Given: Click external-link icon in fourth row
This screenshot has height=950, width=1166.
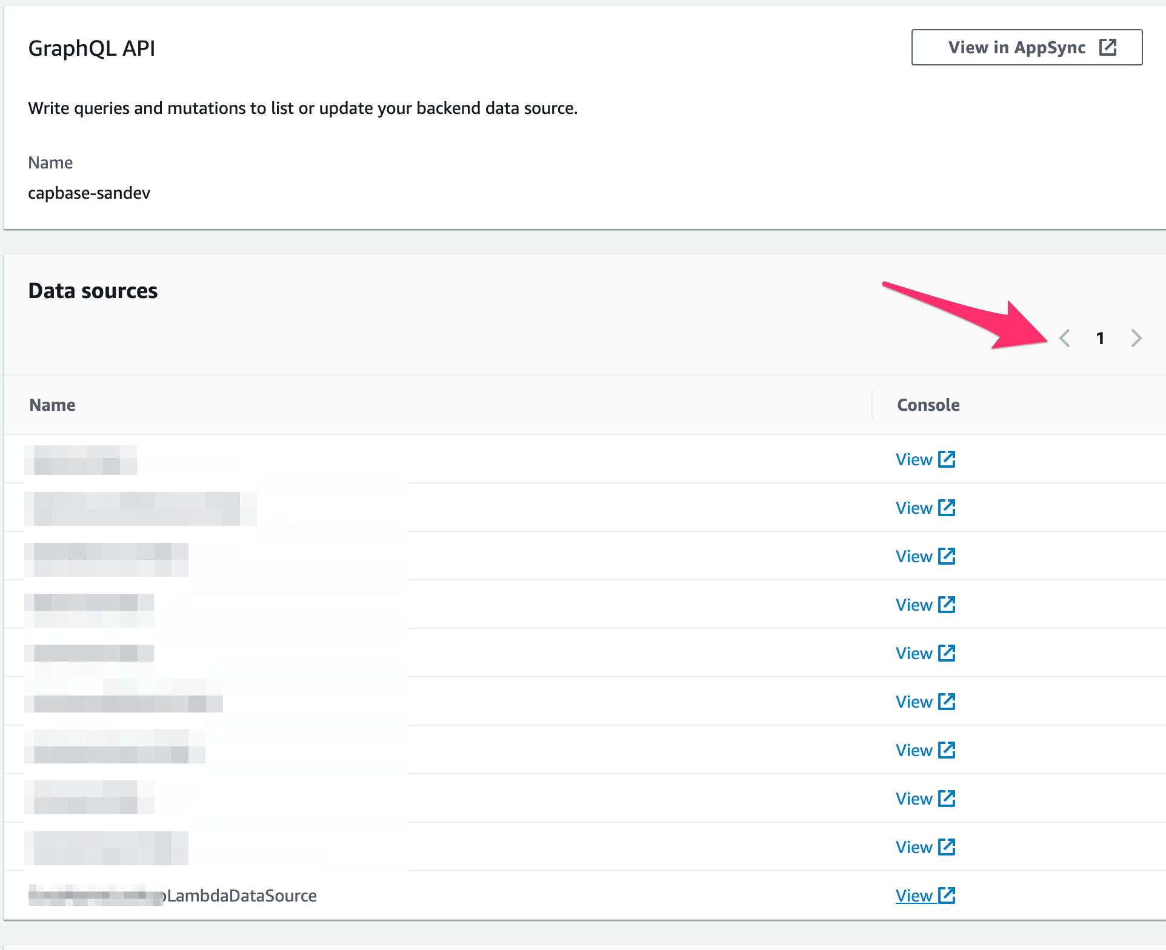Looking at the screenshot, I should 947,605.
